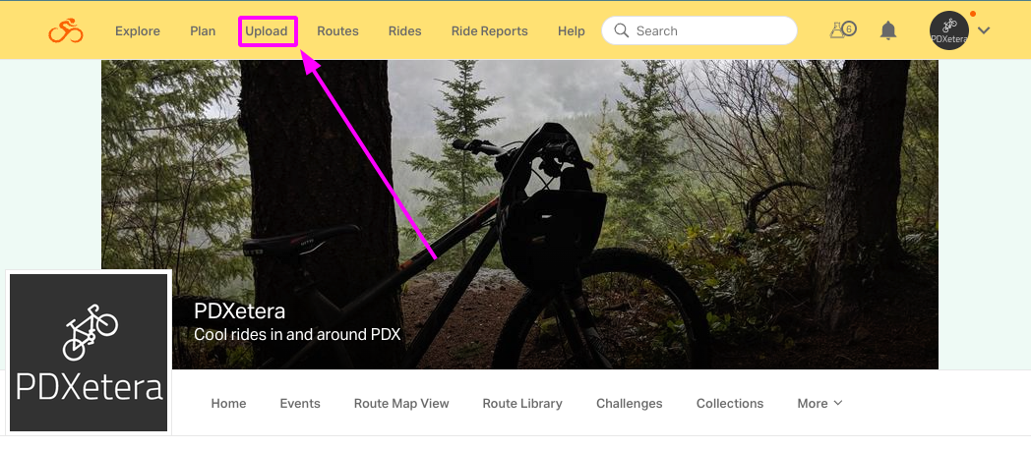Switch to the Home tab
Screen dimensions: 1031x449
pos(229,403)
